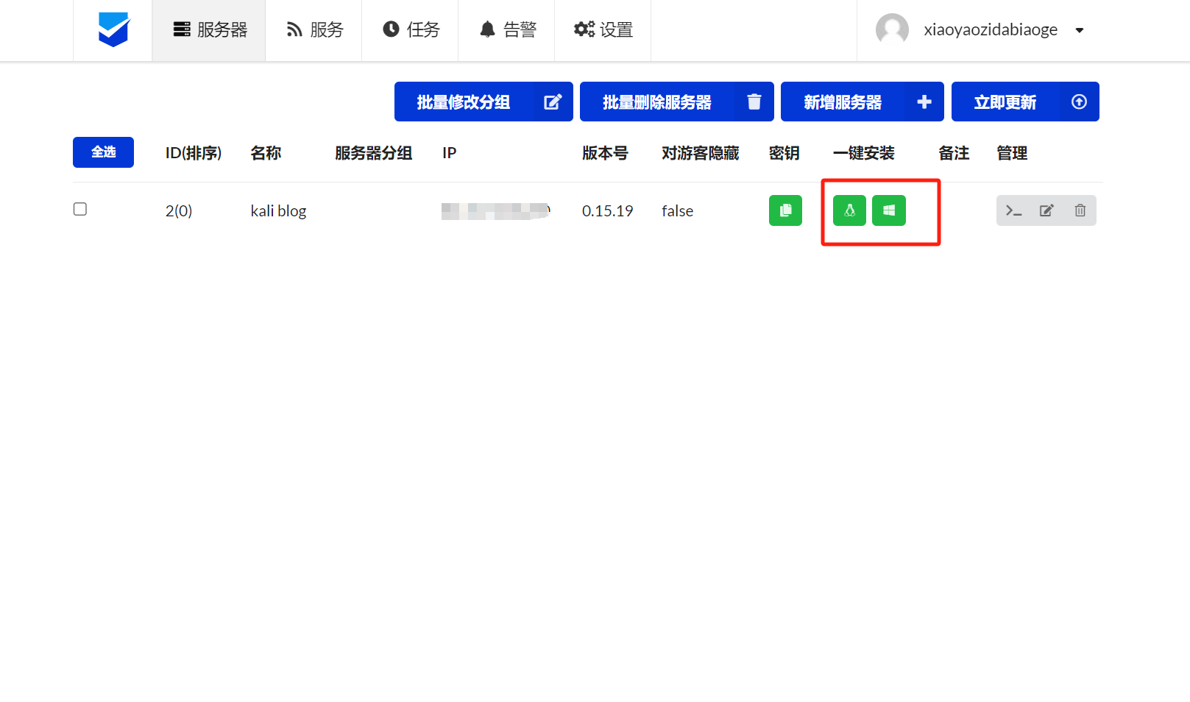Open the 设置 settings tab
This screenshot has width=1190, height=702.
[x=603, y=29]
